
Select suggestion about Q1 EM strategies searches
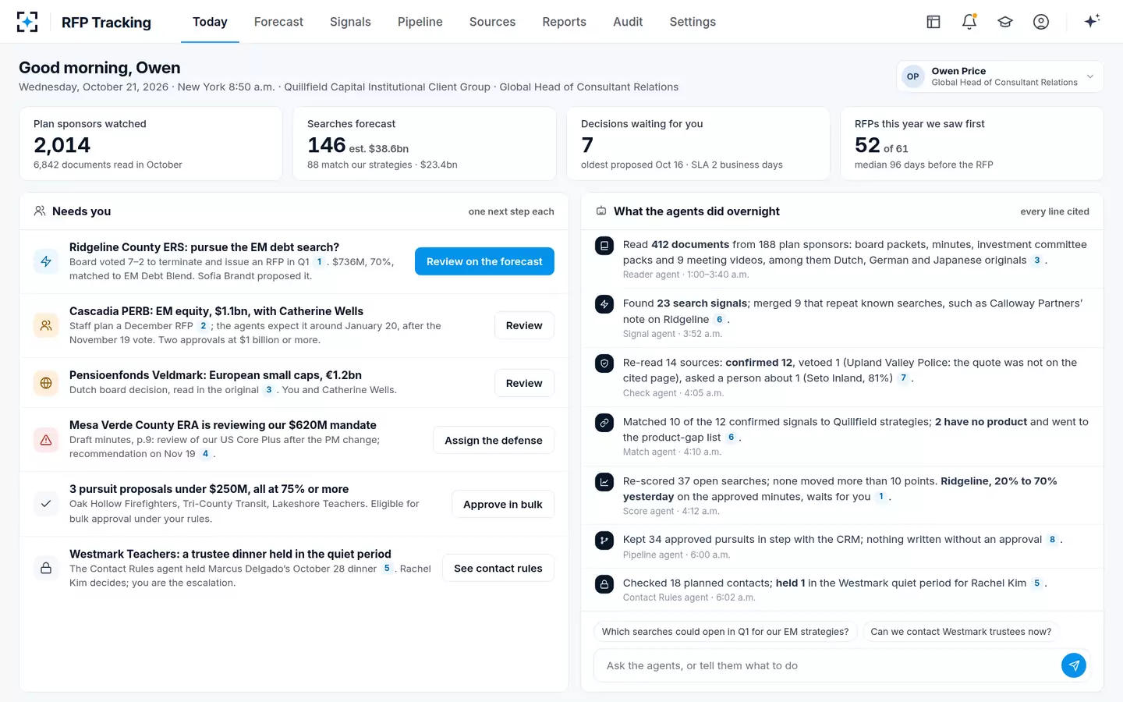[x=725, y=632]
